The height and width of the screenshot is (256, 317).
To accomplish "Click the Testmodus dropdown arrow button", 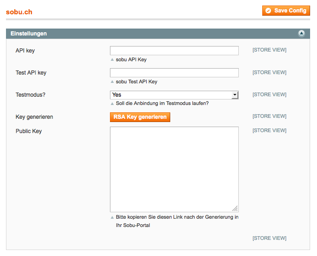I will (x=235, y=95).
